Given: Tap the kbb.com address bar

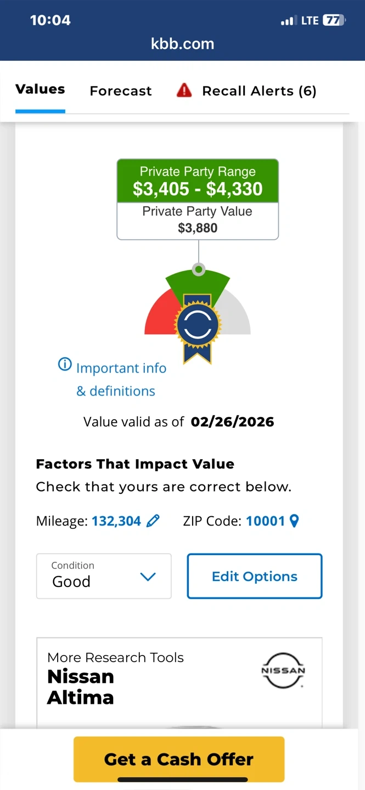Looking at the screenshot, I should click(182, 44).
